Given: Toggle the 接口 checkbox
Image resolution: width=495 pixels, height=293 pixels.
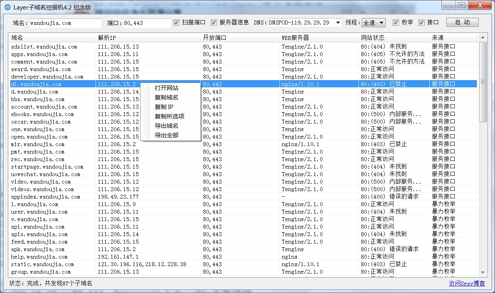Looking at the screenshot, I should [x=422, y=23].
